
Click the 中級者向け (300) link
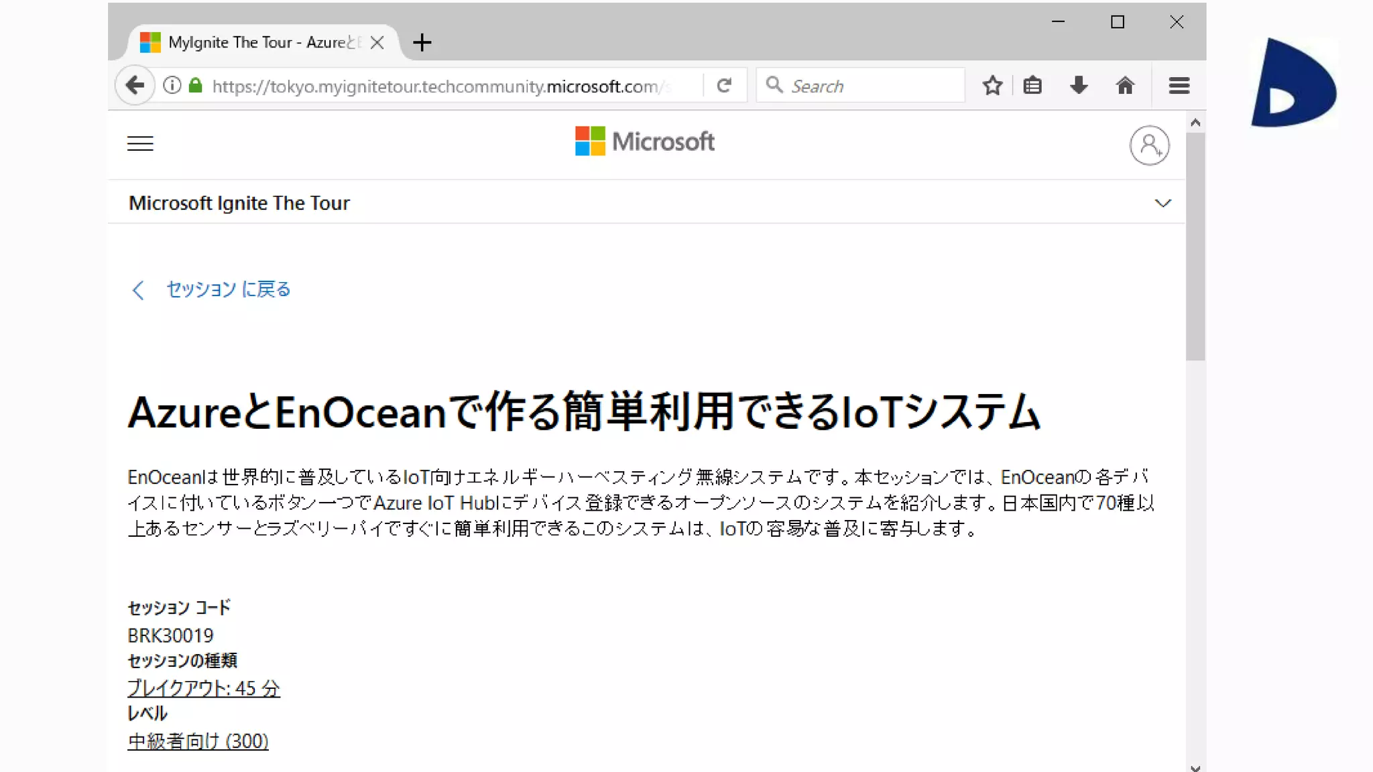(198, 741)
